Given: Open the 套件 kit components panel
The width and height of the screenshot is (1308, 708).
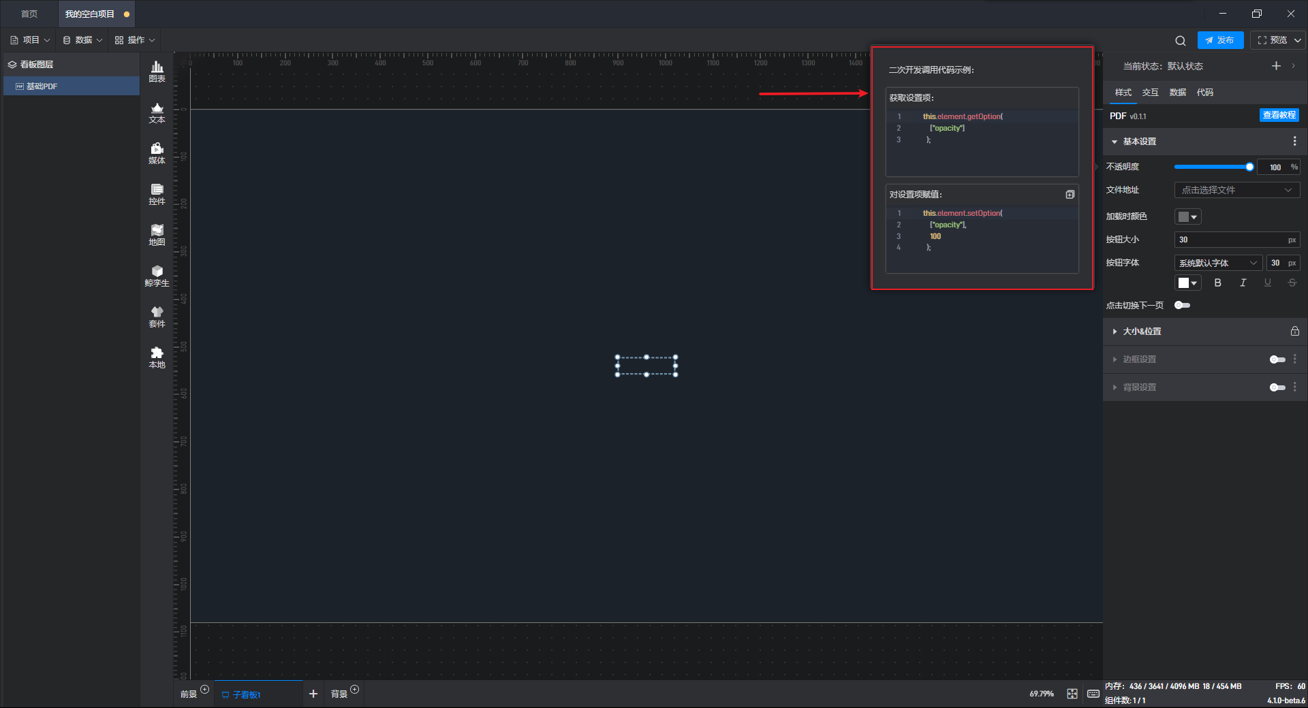Looking at the screenshot, I should (x=157, y=317).
